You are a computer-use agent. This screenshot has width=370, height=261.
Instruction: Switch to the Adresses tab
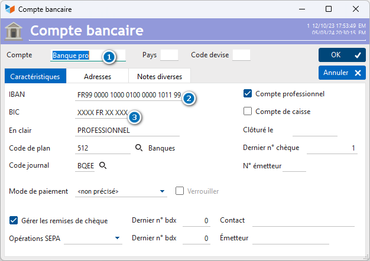(x=98, y=76)
